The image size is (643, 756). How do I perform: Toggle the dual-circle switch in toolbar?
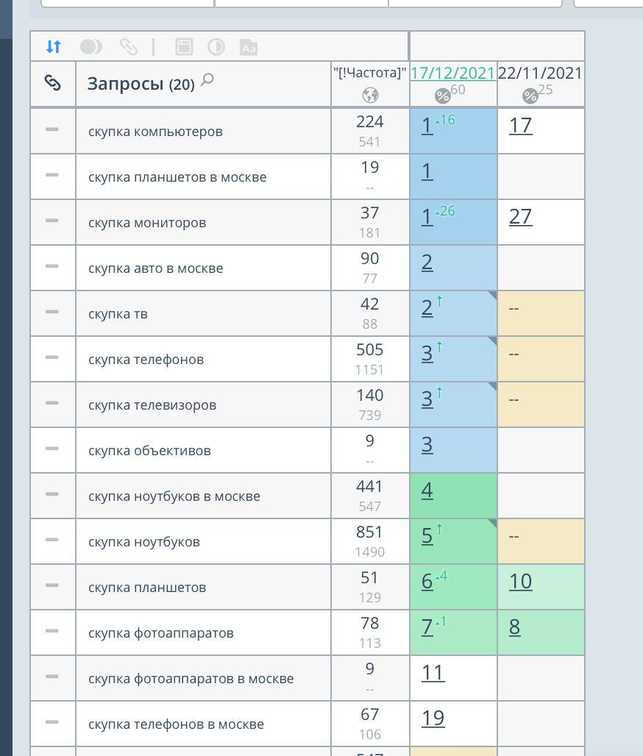pos(91,47)
